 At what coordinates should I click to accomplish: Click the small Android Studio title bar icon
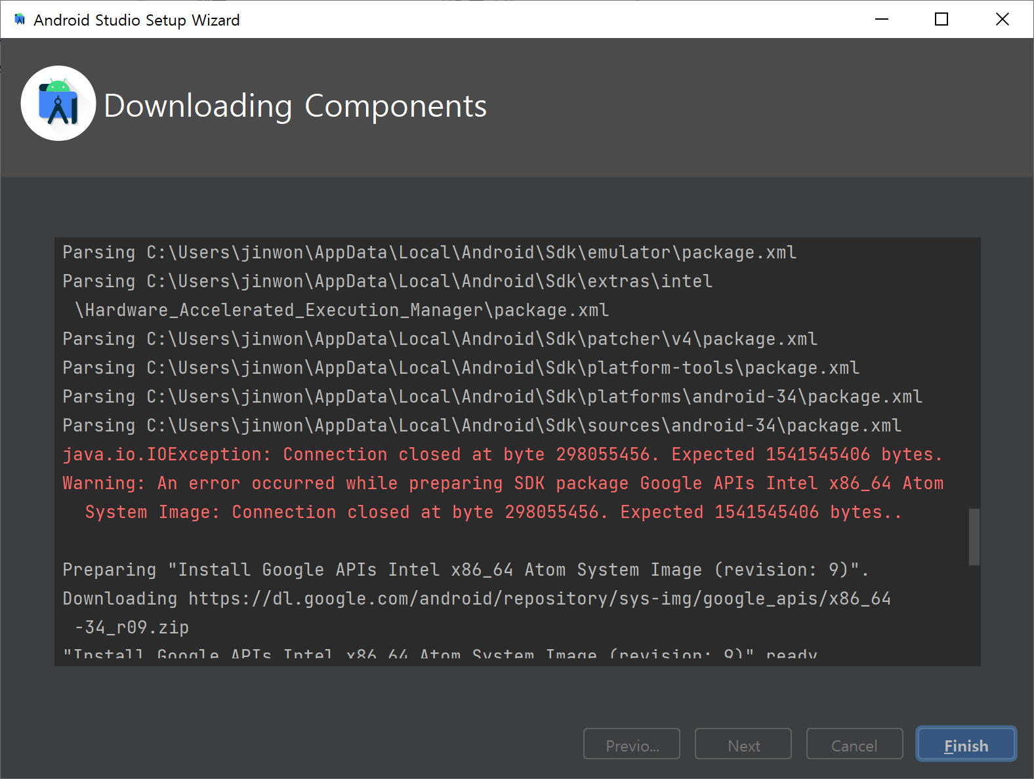click(x=20, y=20)
